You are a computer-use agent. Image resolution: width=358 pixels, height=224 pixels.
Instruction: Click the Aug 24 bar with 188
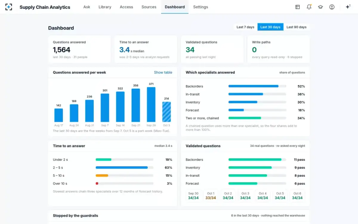(74, 113)
